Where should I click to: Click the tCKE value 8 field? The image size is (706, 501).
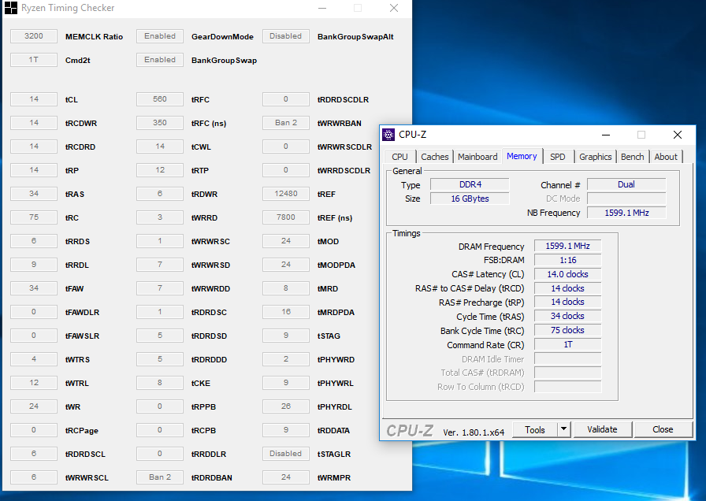click(x=160, y=383)
